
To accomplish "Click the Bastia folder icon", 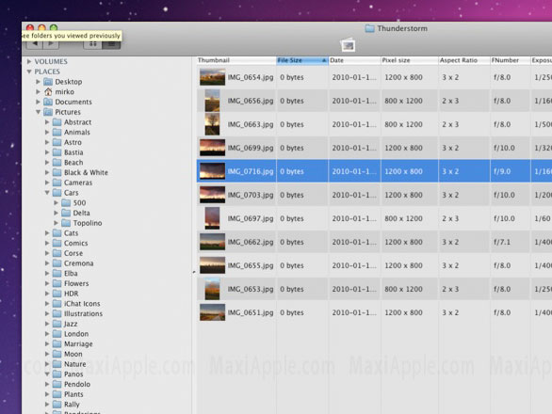I will (x=57, y=152).
